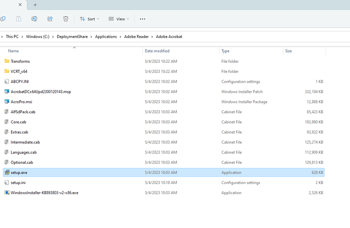Click the Rename toolbar icon
Screen dimensions: 350x228
point(34,19)
